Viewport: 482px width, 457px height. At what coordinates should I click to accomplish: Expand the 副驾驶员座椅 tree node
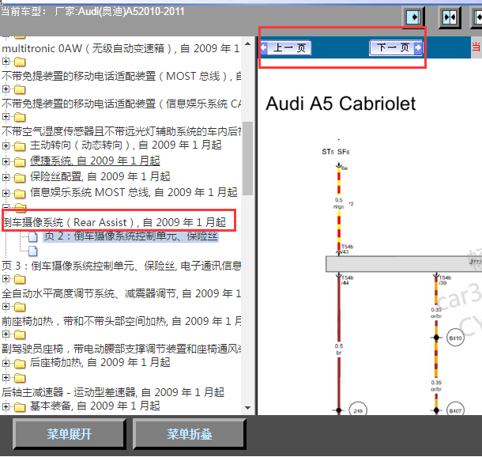pos(6,334)
